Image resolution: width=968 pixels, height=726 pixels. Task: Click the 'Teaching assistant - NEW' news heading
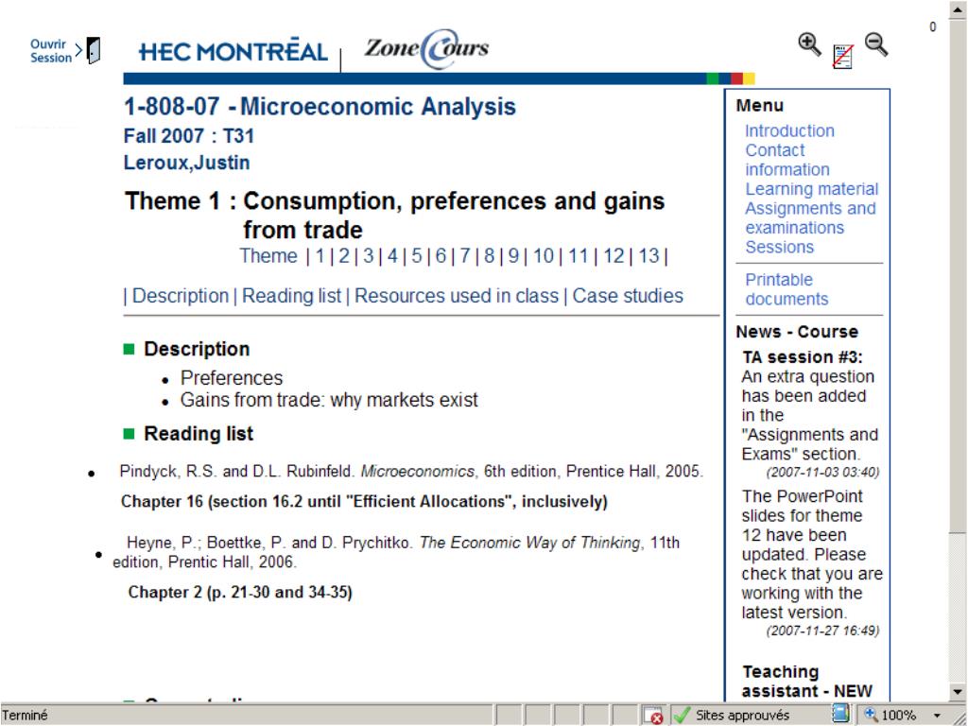[807, 681]
